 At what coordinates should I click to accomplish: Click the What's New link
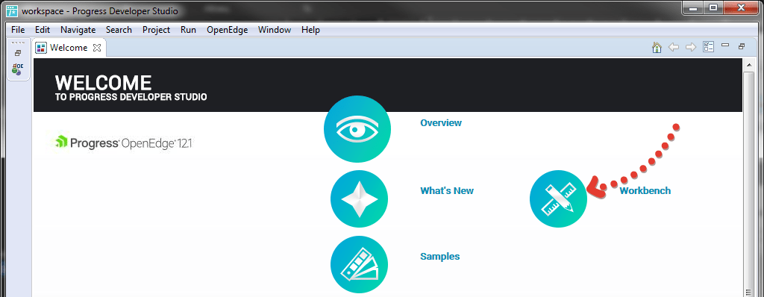[x=447, y=191]
